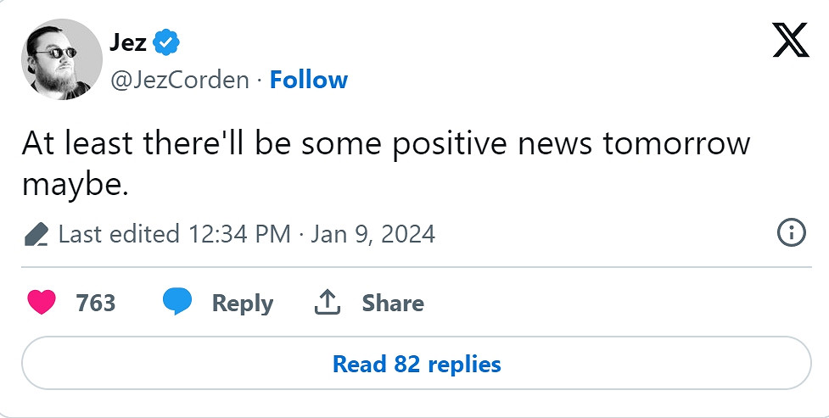Open the Read 82 replies button
The height and width of the screenshot is (418, 829).
pyautogui.click(x=416, y=364)
